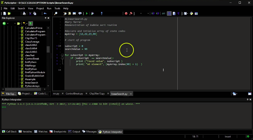Click the find magnifier toolbar icon
Screen dimensions: 253x140
[56, 14]
